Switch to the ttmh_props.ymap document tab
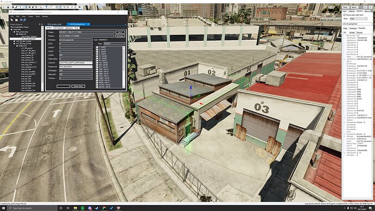The height and width of the screenshot is (211, 375). click(x=54, y=24)
